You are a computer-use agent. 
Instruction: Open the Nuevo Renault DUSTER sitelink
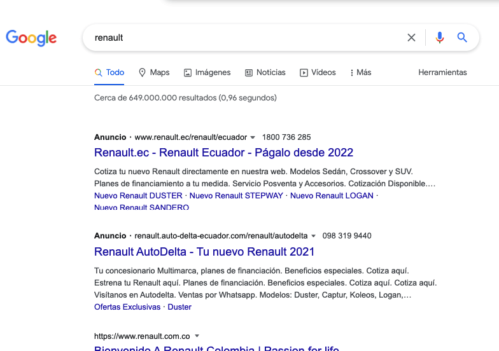coord(138,196)
